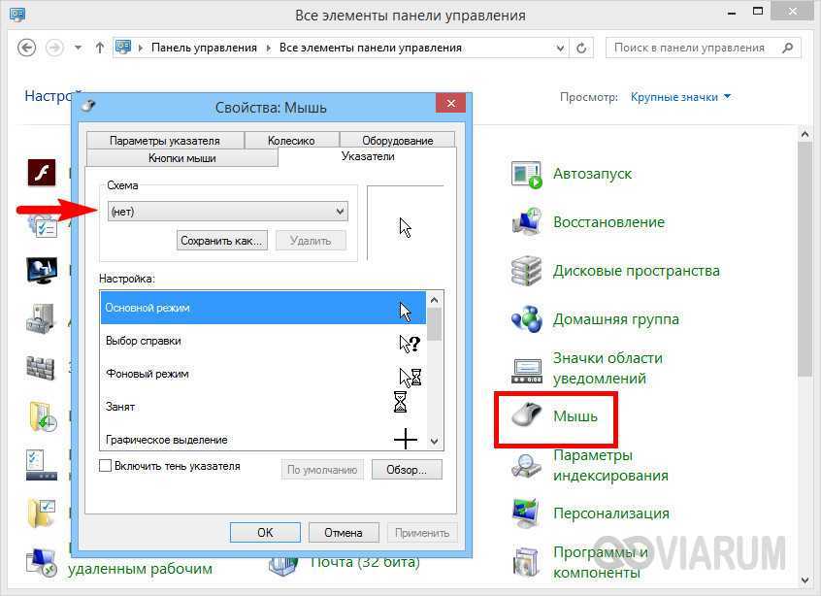Open Дисковые пространства icon
This screenshot has height=596, width=821.
(527, 271)
